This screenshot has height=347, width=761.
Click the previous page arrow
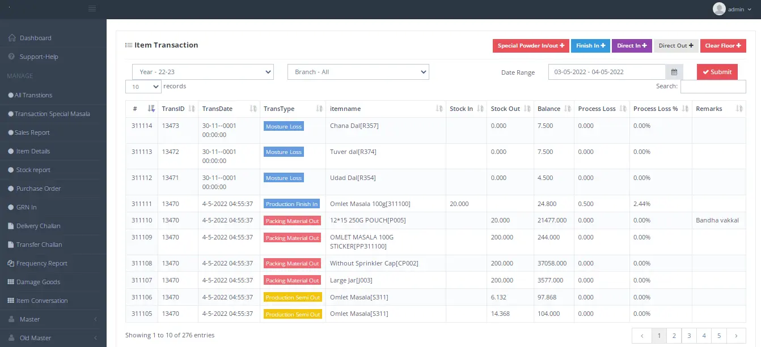tap(641, 336)
